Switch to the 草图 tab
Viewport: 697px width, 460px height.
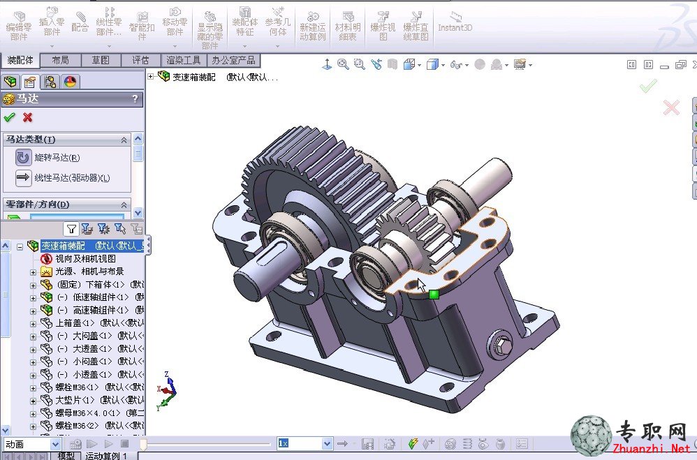coord(101,60)
